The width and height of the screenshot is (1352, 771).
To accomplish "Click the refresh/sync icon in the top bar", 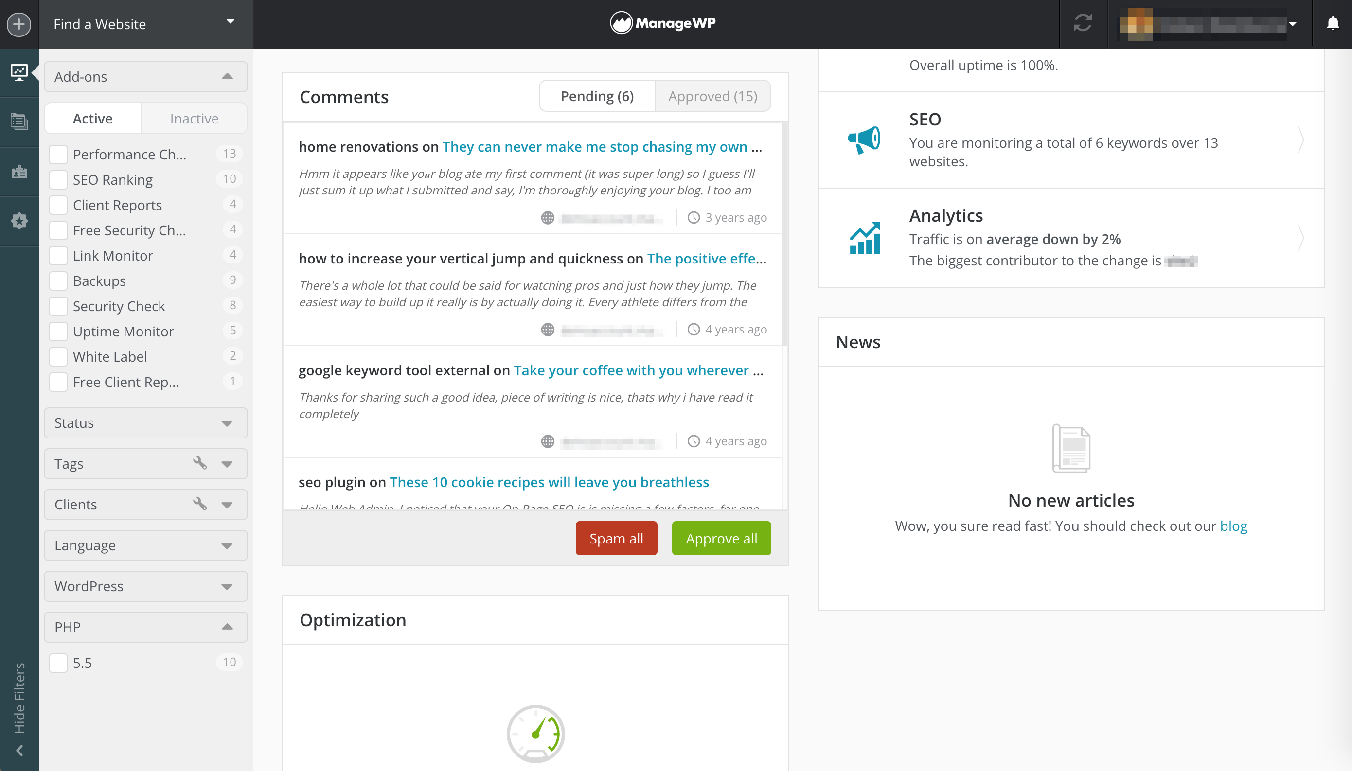I will tap(1084, 24).
